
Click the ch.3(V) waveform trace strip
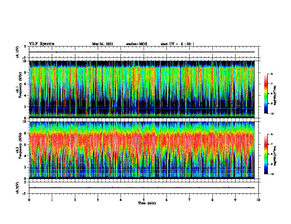[142, 188]
